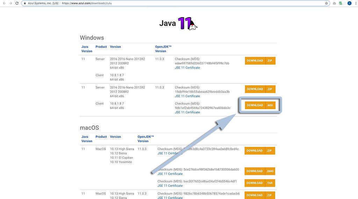Viewport: 358px width, 199px height.
Task: Download the first Windows .ZIP package
Action: 260,61
